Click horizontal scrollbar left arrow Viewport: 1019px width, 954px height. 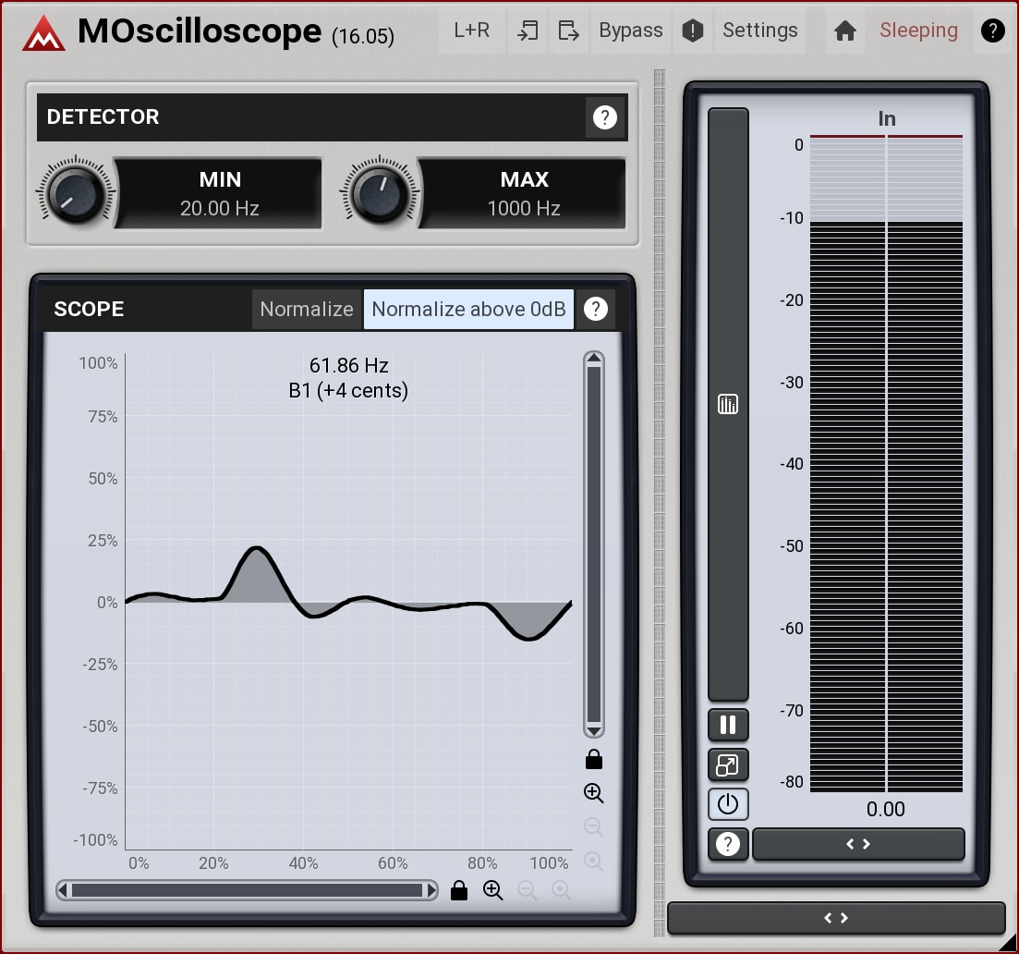click(x=63, y=890)
